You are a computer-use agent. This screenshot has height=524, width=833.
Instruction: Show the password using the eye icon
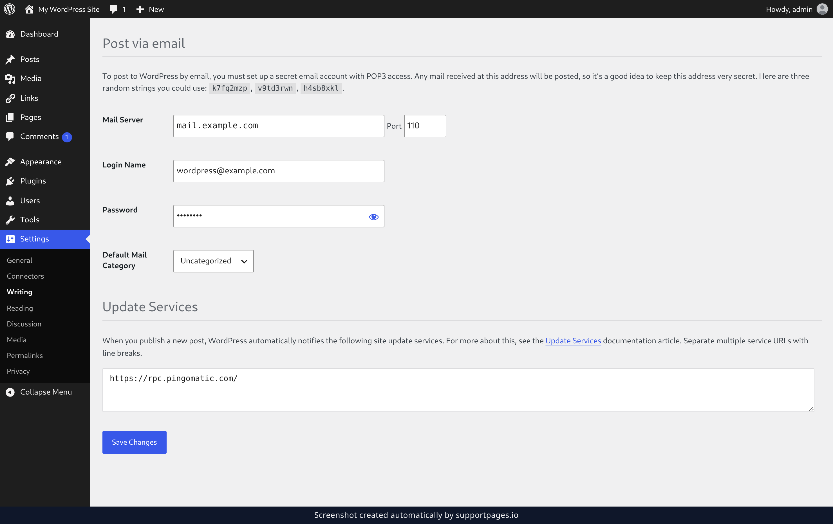point(374,217)
